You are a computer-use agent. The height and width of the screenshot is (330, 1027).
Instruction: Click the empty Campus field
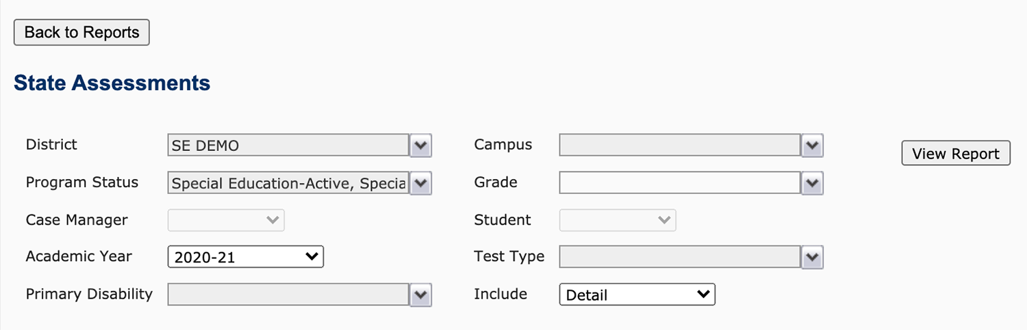pyautogui.click(x=679, y=146)
